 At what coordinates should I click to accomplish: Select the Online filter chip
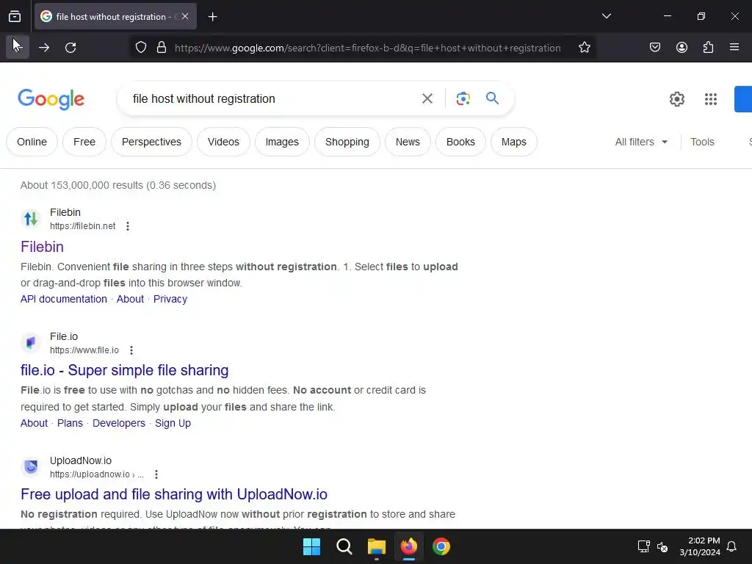click(x=32, y=142)
